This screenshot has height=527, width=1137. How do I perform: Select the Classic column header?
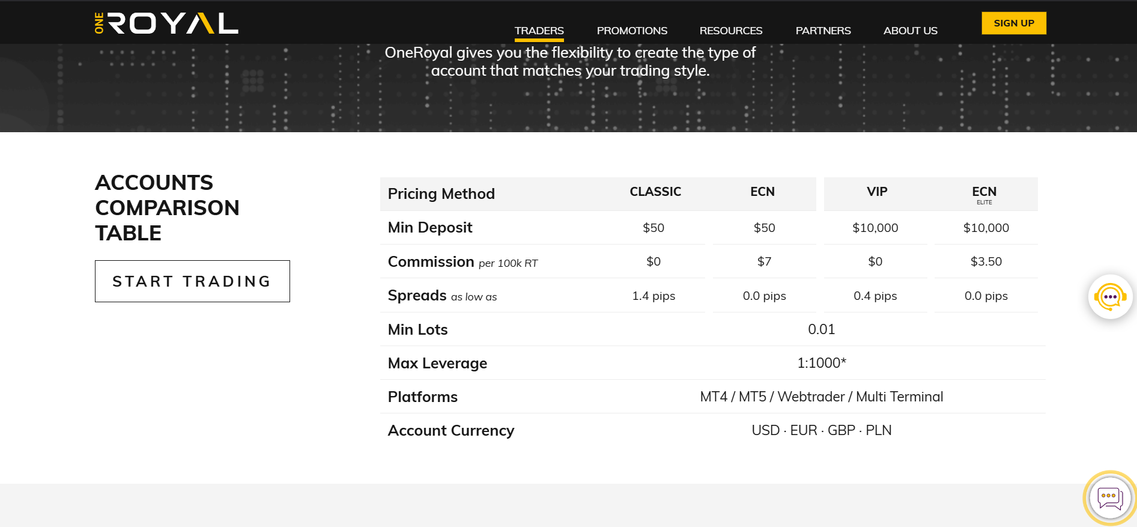pyautogui.click(x=655, y=192)
